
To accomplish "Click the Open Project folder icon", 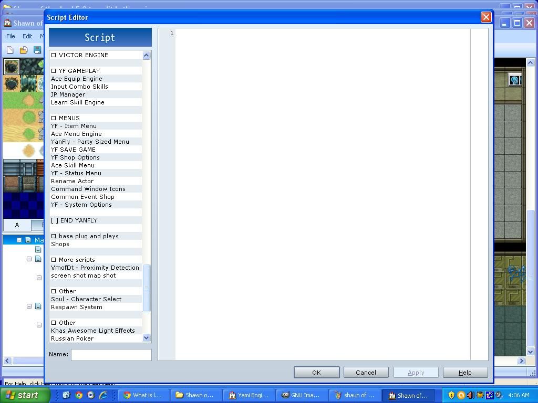I will click(x=24, y=50).
